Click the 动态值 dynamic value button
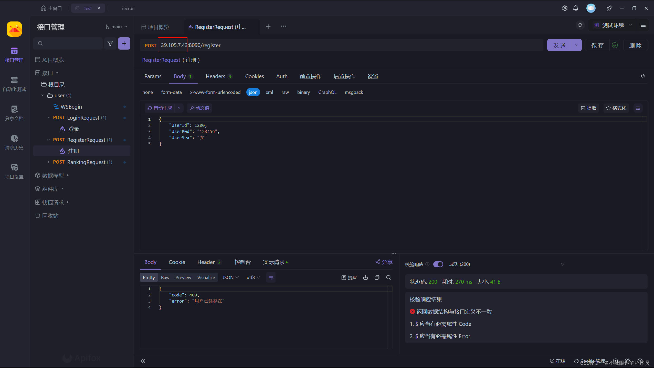 (199, 108)
